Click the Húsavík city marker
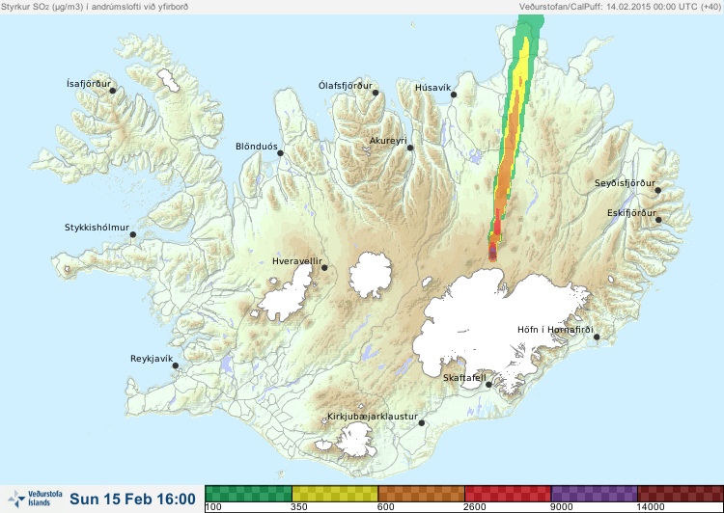 [x=454, y=94]
